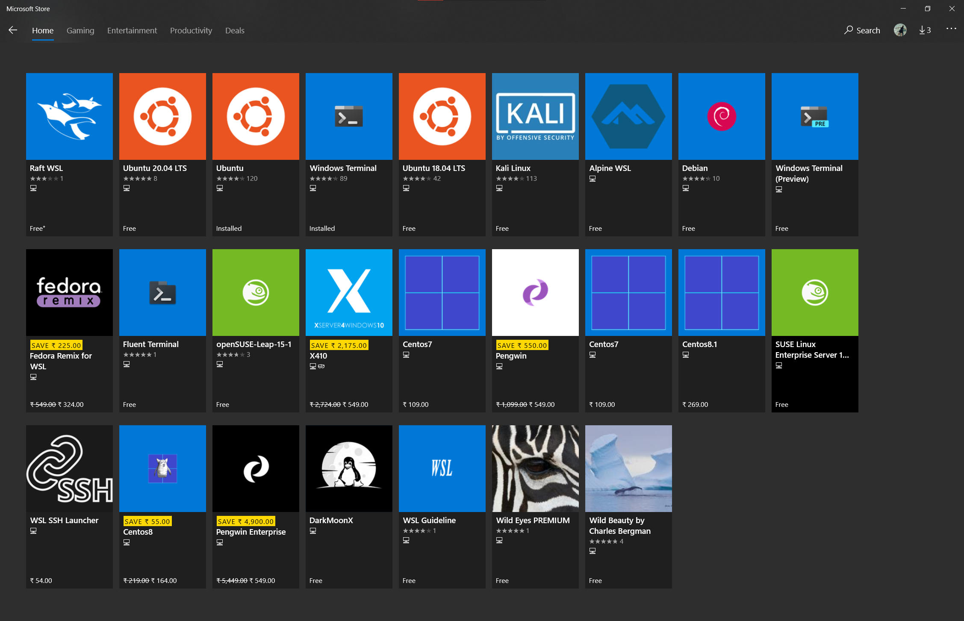Click the Pengwin Enterprise title link
The width and height of the screenshot is (964, 621).
251,532
